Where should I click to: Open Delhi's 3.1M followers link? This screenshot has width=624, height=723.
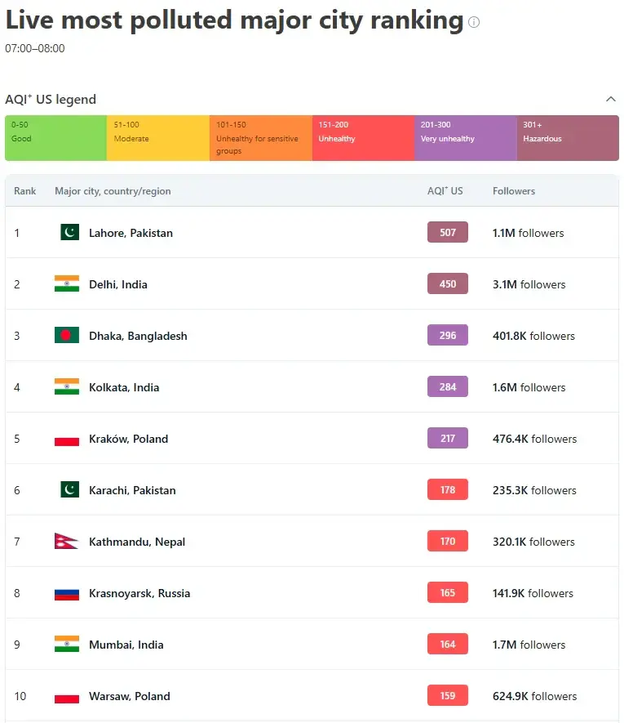(x=528, y=284)
